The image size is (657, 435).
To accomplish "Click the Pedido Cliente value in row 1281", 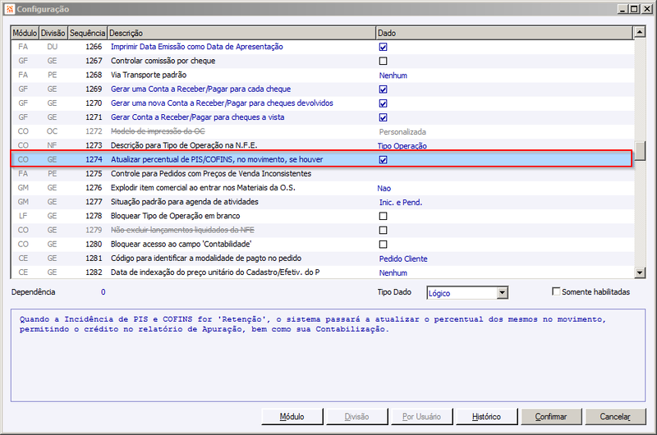I will pyautogui.click(x=403, y=259).
